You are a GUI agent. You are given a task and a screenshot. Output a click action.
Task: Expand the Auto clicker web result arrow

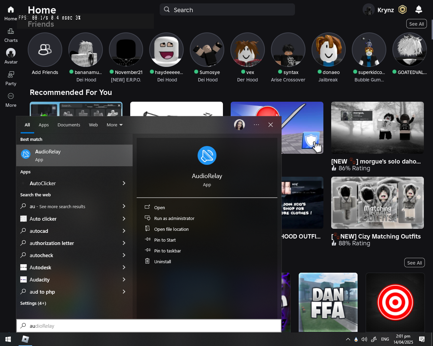pyautogui.click(x=124, y=219)
